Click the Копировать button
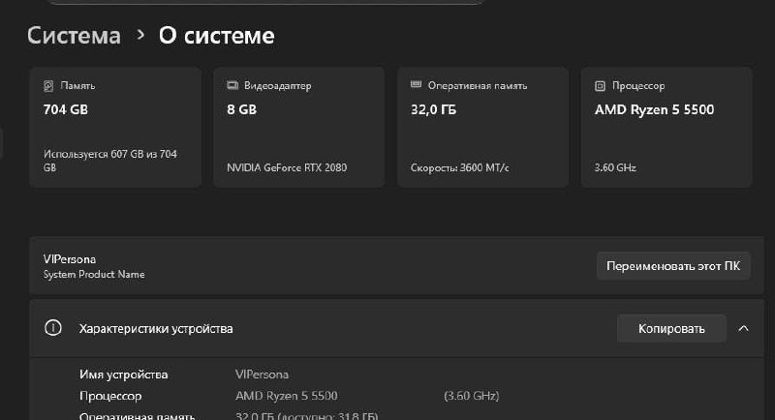 (x=671, y=328)
